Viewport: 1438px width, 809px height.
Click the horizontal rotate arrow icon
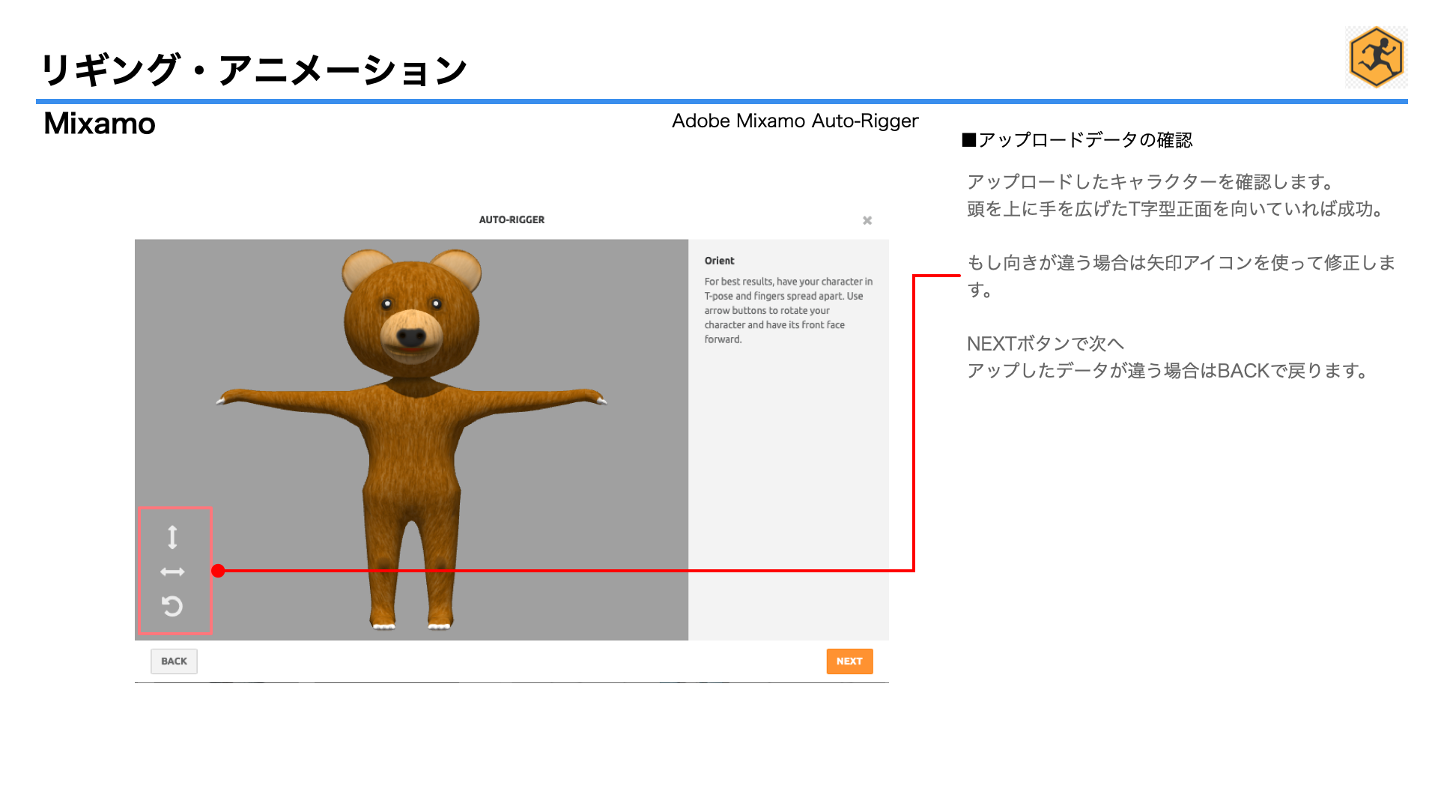click(x=172, y=572)
